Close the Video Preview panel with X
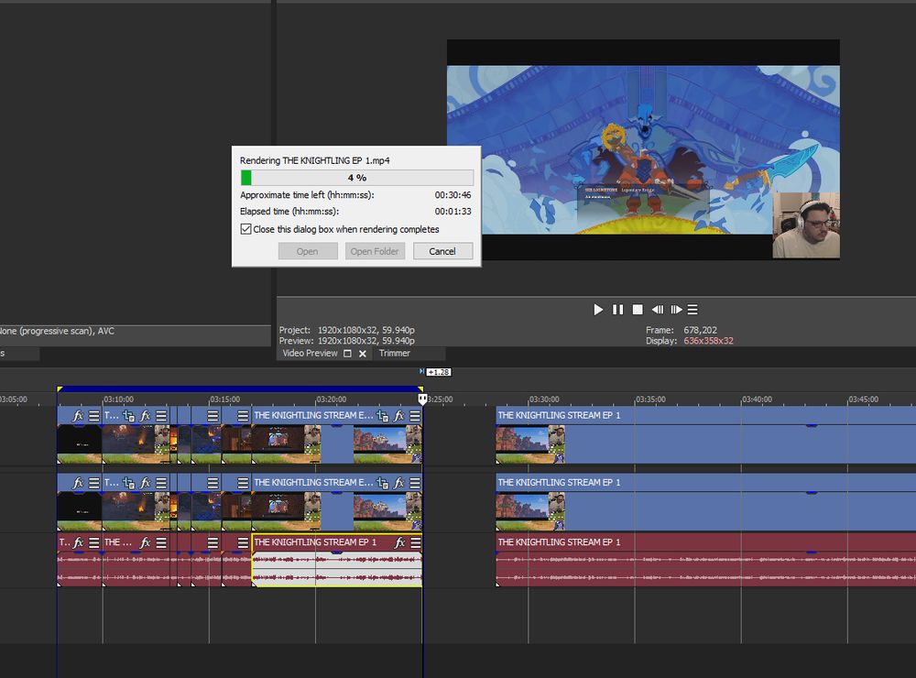The height and width of the screenshot is (678, 916). pyautogui.click(x=363, y=354)
